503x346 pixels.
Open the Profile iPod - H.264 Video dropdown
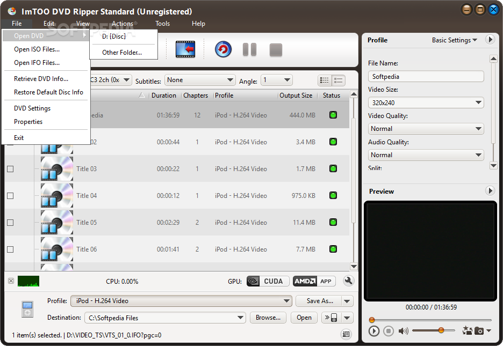point(181,301)
